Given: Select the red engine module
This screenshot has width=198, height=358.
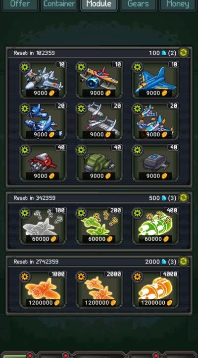Looking at the screenshot, I should (x=43, y=163).
